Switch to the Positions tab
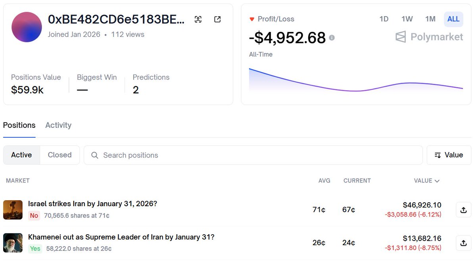The height and width of the screenshot is (262, 476). 19,125
